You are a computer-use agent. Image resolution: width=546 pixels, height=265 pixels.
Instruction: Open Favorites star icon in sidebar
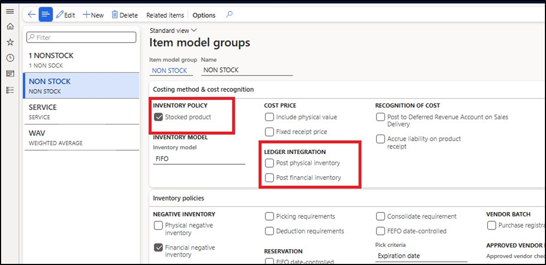pos(9,42)
